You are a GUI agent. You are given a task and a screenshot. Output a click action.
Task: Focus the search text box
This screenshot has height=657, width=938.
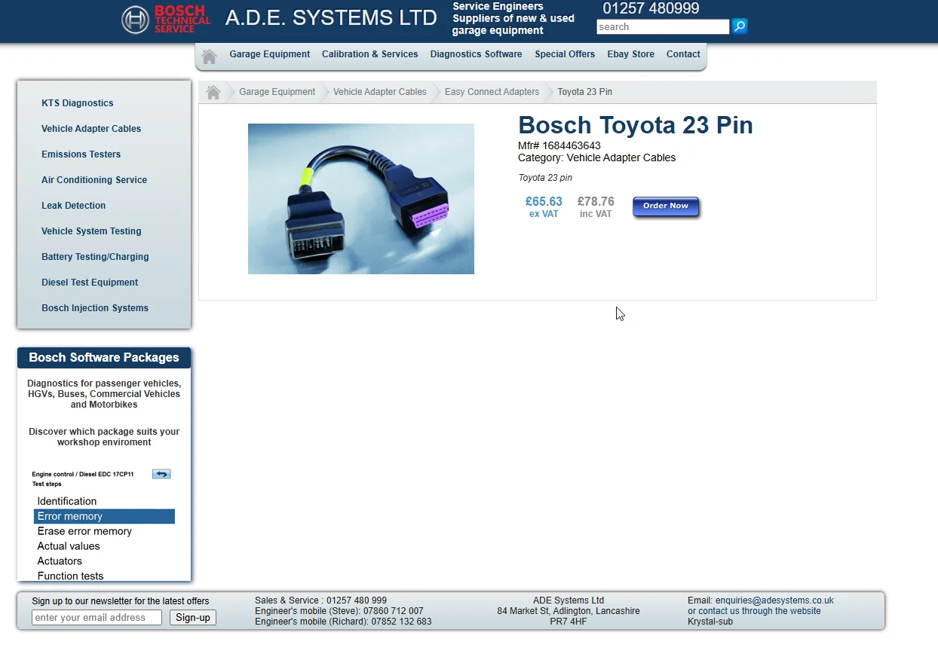[662, 27]
